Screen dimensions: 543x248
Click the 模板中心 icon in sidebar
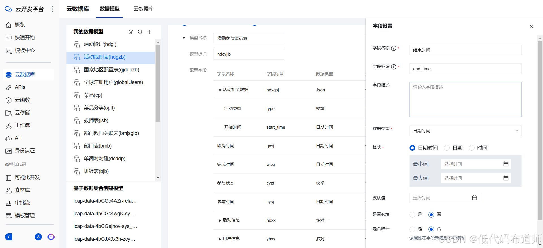(x=8, y=50)
